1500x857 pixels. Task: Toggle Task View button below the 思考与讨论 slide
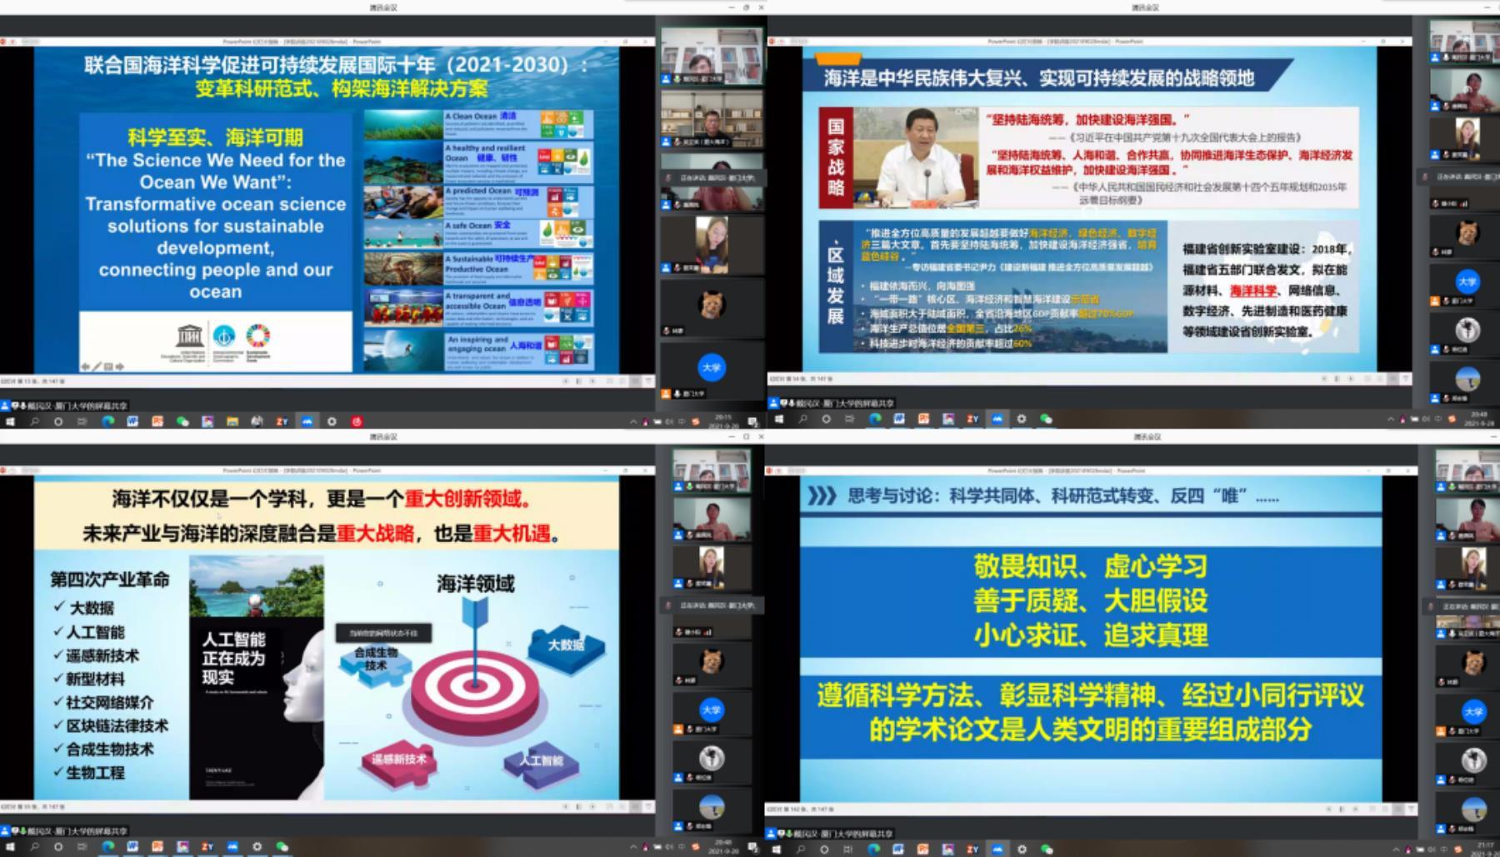point(848,849)
